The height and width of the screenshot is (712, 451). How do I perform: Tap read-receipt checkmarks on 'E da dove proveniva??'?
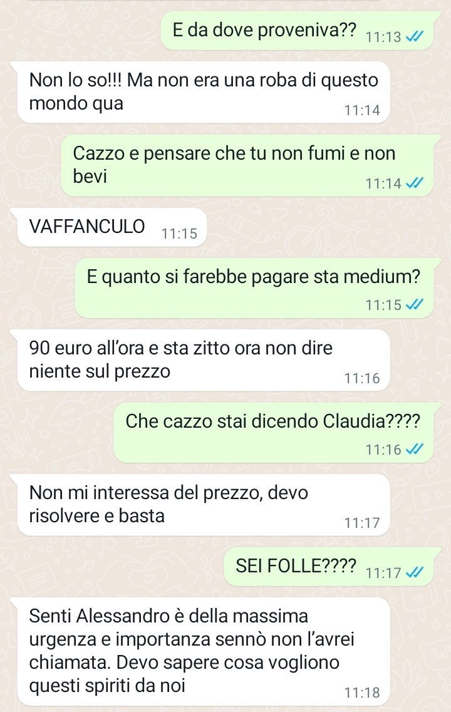414,37
